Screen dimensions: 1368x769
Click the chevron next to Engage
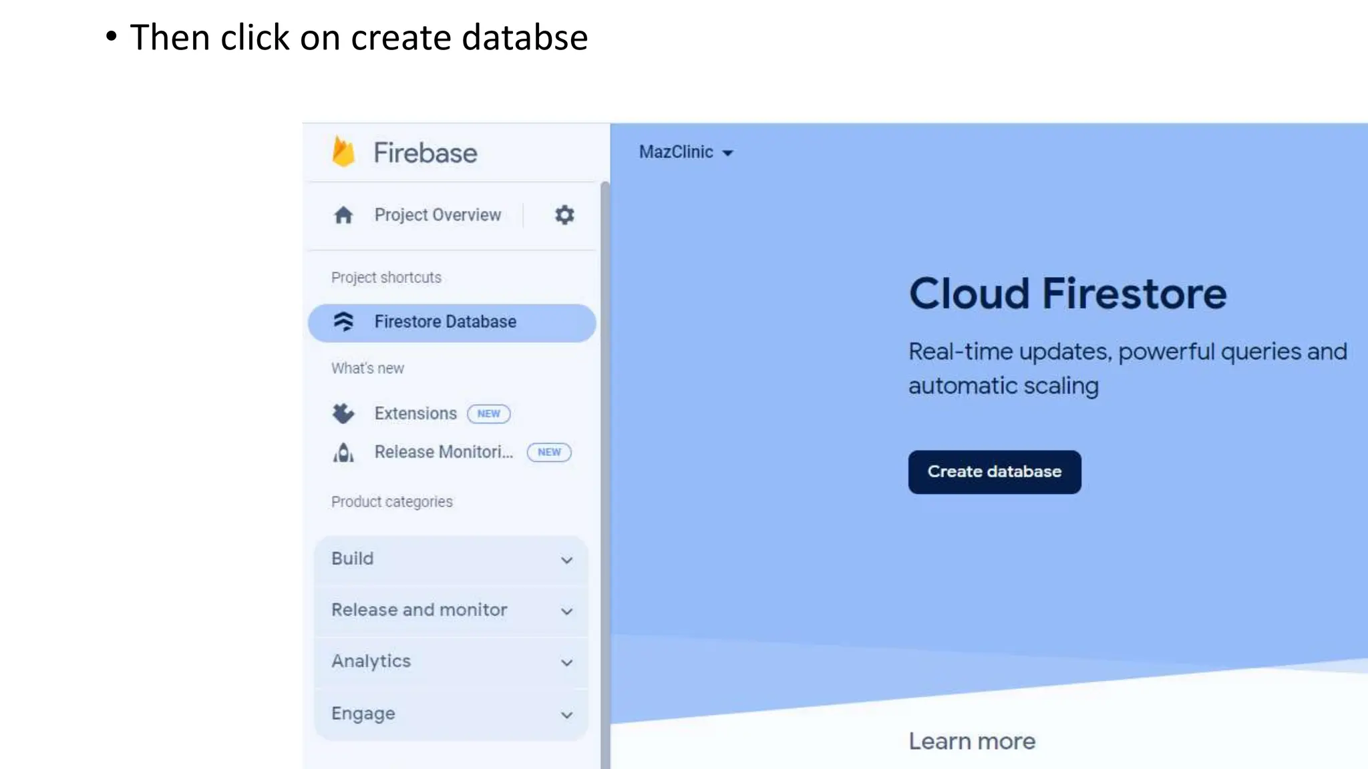pyautogui.click(x=566, y=715)
